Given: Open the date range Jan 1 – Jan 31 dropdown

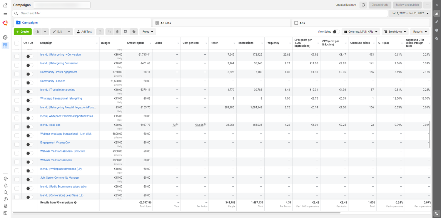Looking at the screenshot, I should coord(410,13).
